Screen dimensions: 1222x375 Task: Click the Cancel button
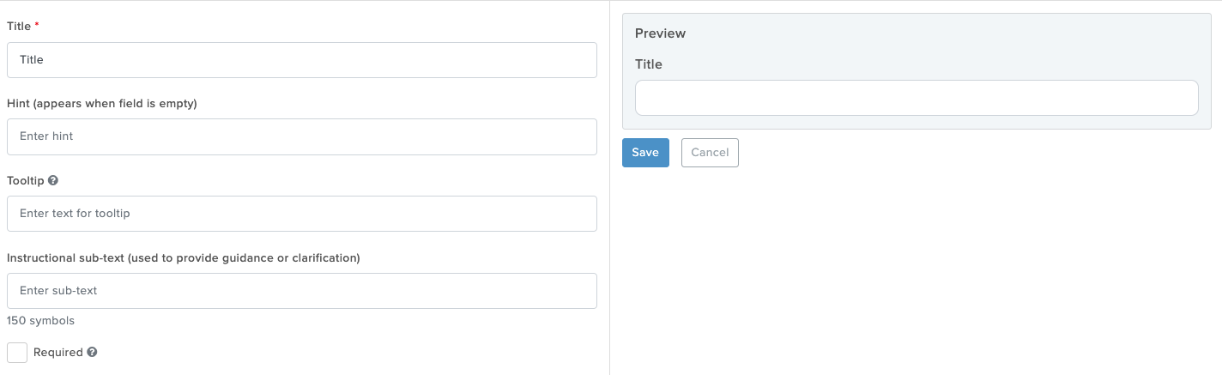pos(710,153)
